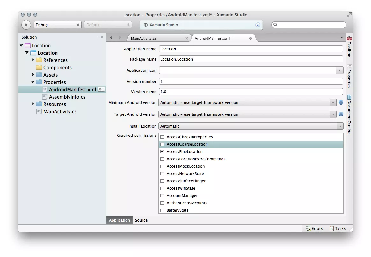Screen dimensions: 371x257
Task: Dock the Solution pad via square icon
Action: 99,37
